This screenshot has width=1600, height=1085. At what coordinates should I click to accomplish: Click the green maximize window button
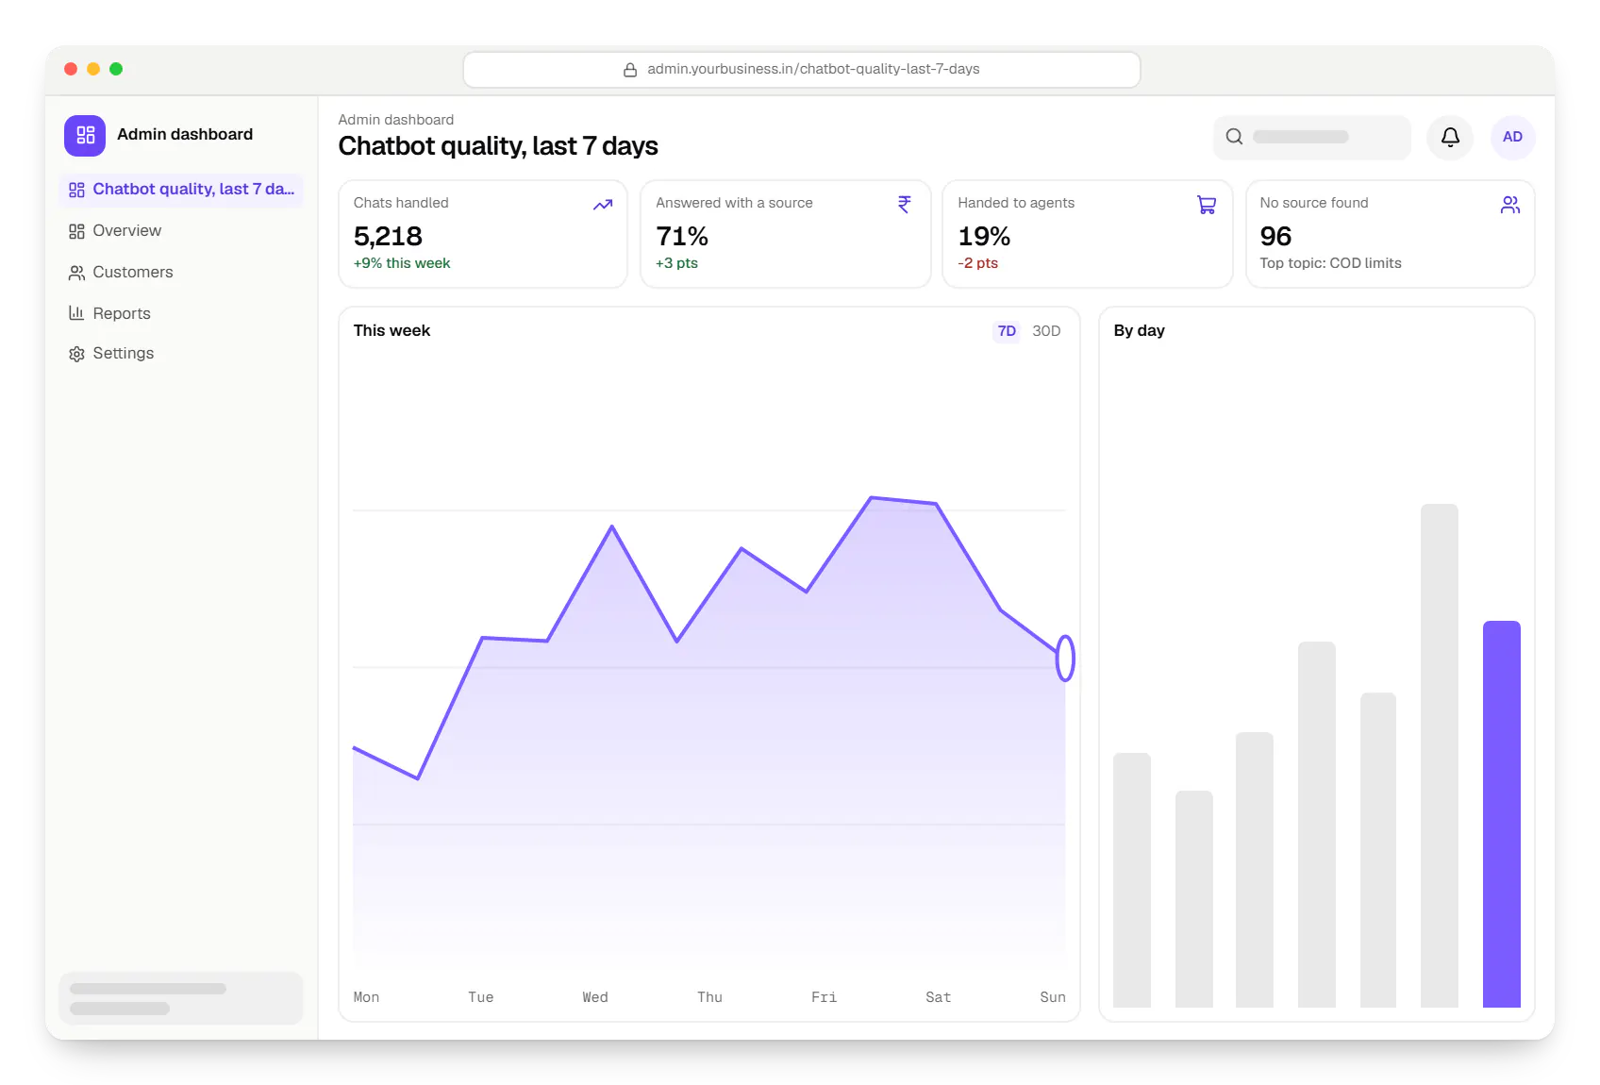116,69
